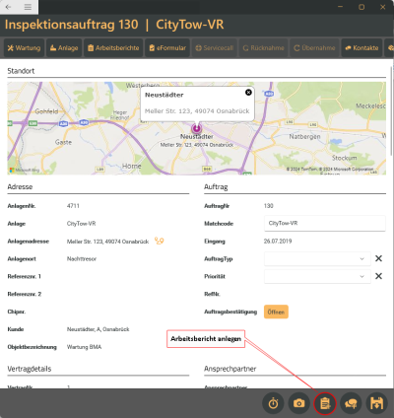Click the Ansprechpartner section heading
Viewport: 394px width, 418px height.
click(x=230, y=369)
